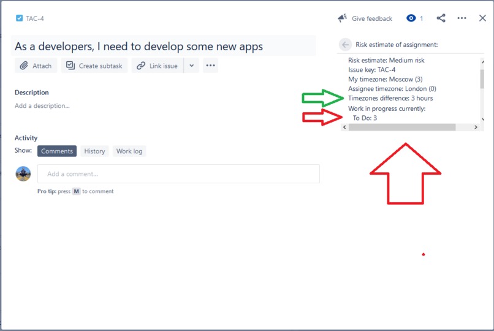Click the vertical scrollbar down arrow
494x331 pixels.
[482, 120]
